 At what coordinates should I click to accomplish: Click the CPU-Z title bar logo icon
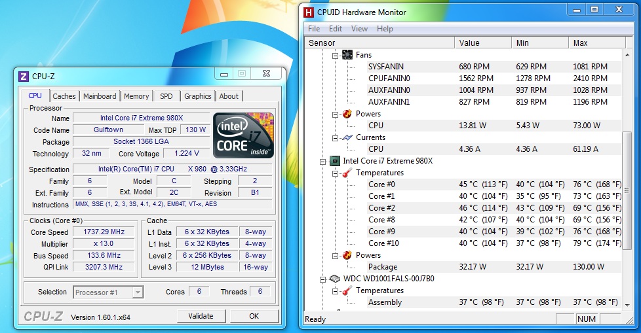(24, 77)
